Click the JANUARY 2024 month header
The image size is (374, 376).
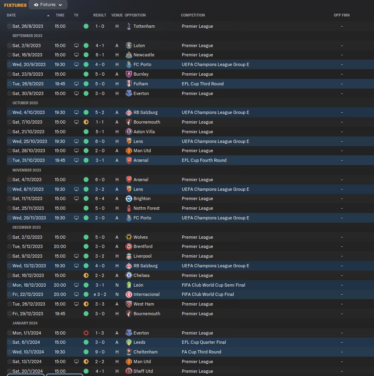click(x=25, y=323)
